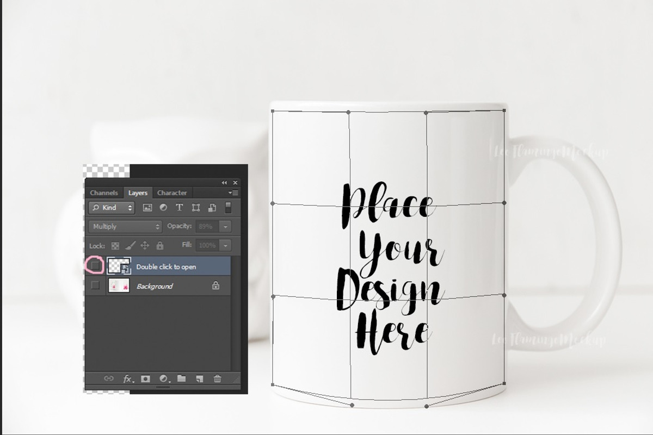Viewport: 653px width, 435px height.
Task: Expand the Opacity slider arrow
Action: click(x=225, y=227)
